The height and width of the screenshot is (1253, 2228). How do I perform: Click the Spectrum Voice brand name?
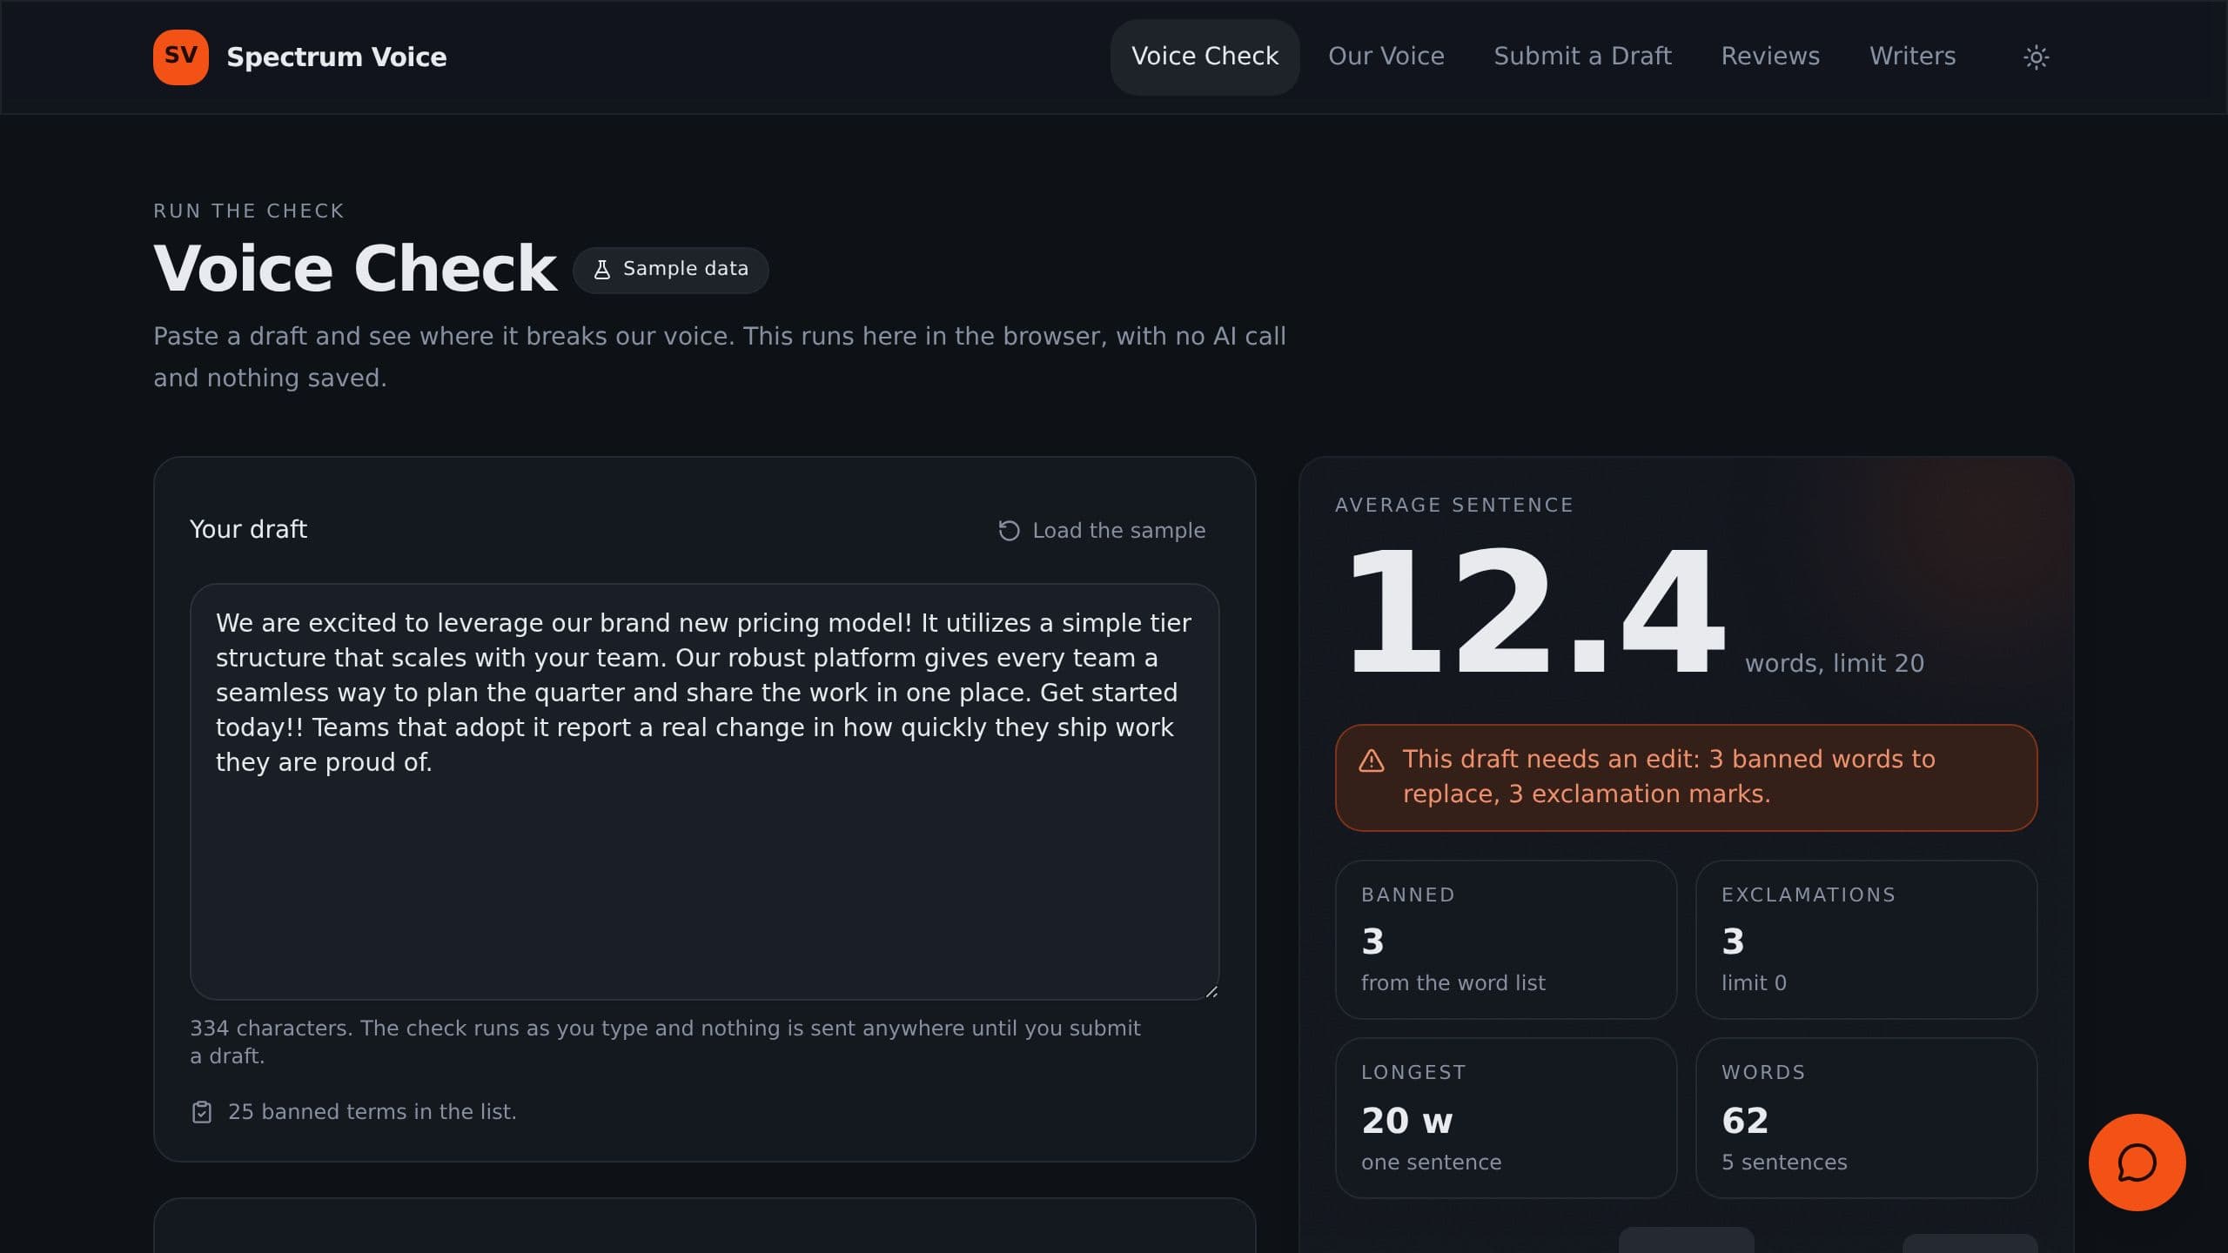(336, 57)
